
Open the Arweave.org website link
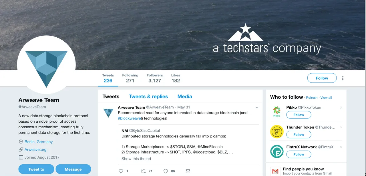[x=35, y=149]
